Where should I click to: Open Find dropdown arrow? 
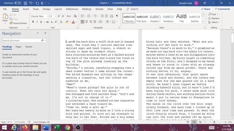point(218,14)
